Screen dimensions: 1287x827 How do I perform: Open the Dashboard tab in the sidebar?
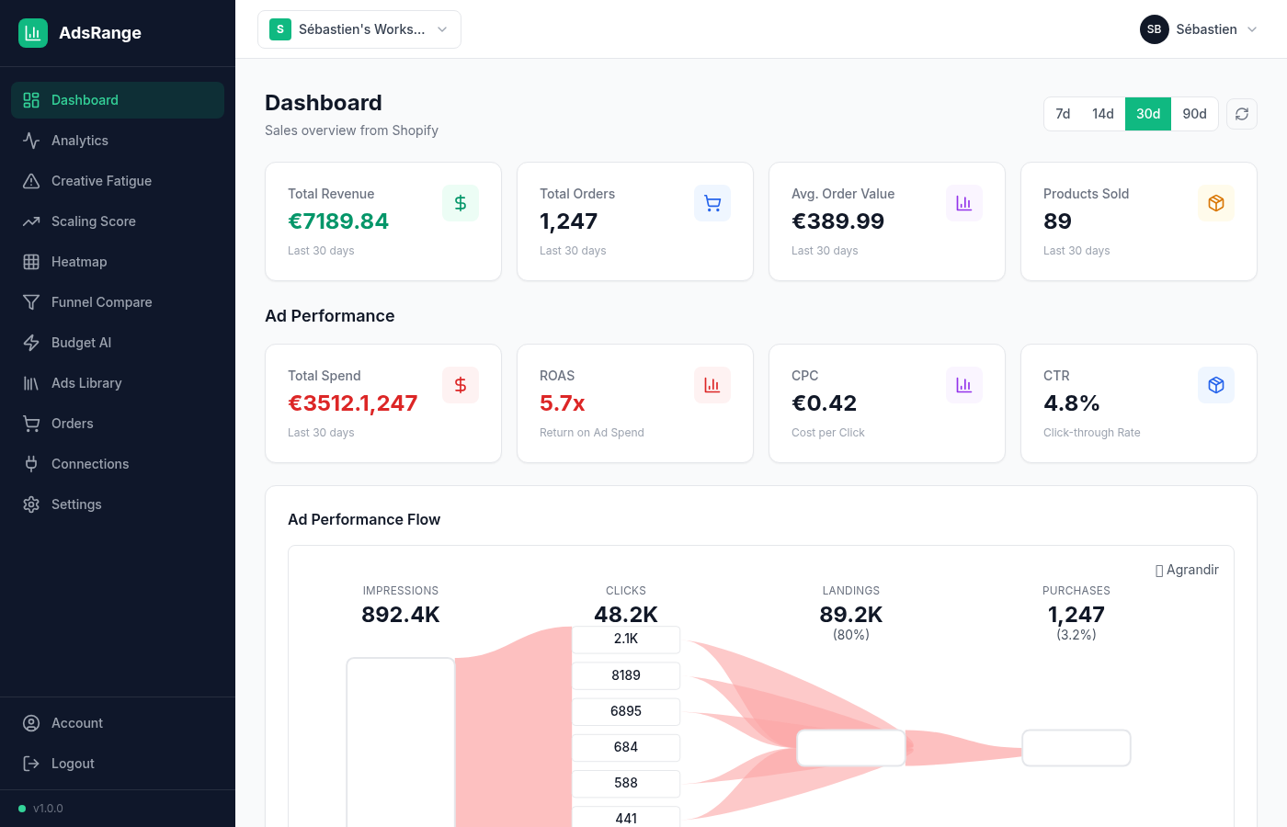point(85,99)
